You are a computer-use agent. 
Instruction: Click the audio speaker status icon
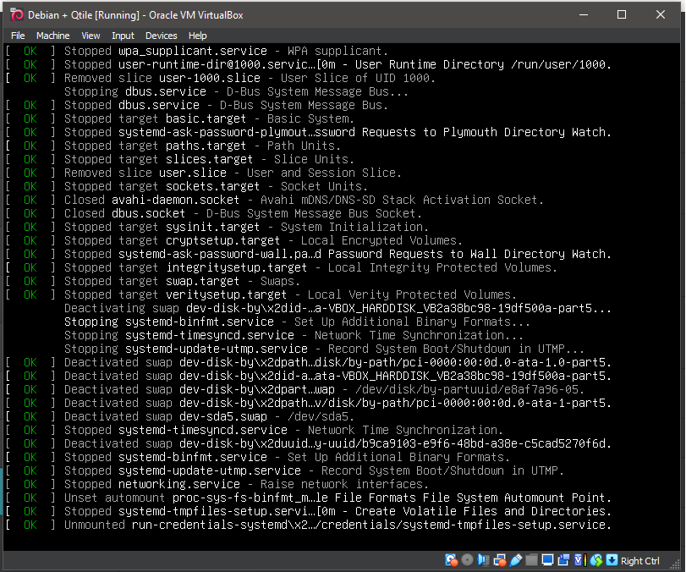(482, 560)
